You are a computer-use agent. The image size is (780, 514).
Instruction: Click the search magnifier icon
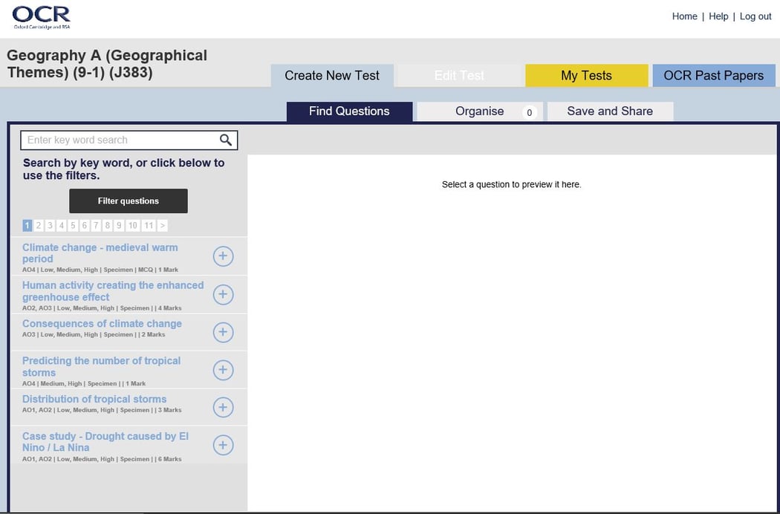(x=225, y=140)
